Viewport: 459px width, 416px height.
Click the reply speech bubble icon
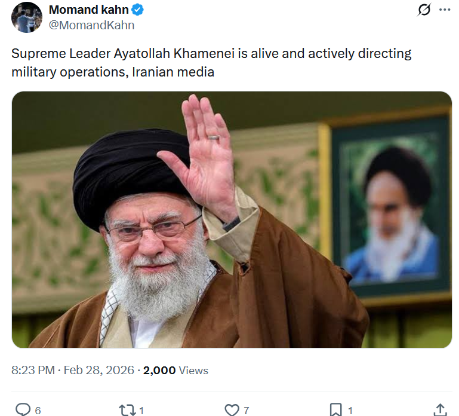pos(23,409)
